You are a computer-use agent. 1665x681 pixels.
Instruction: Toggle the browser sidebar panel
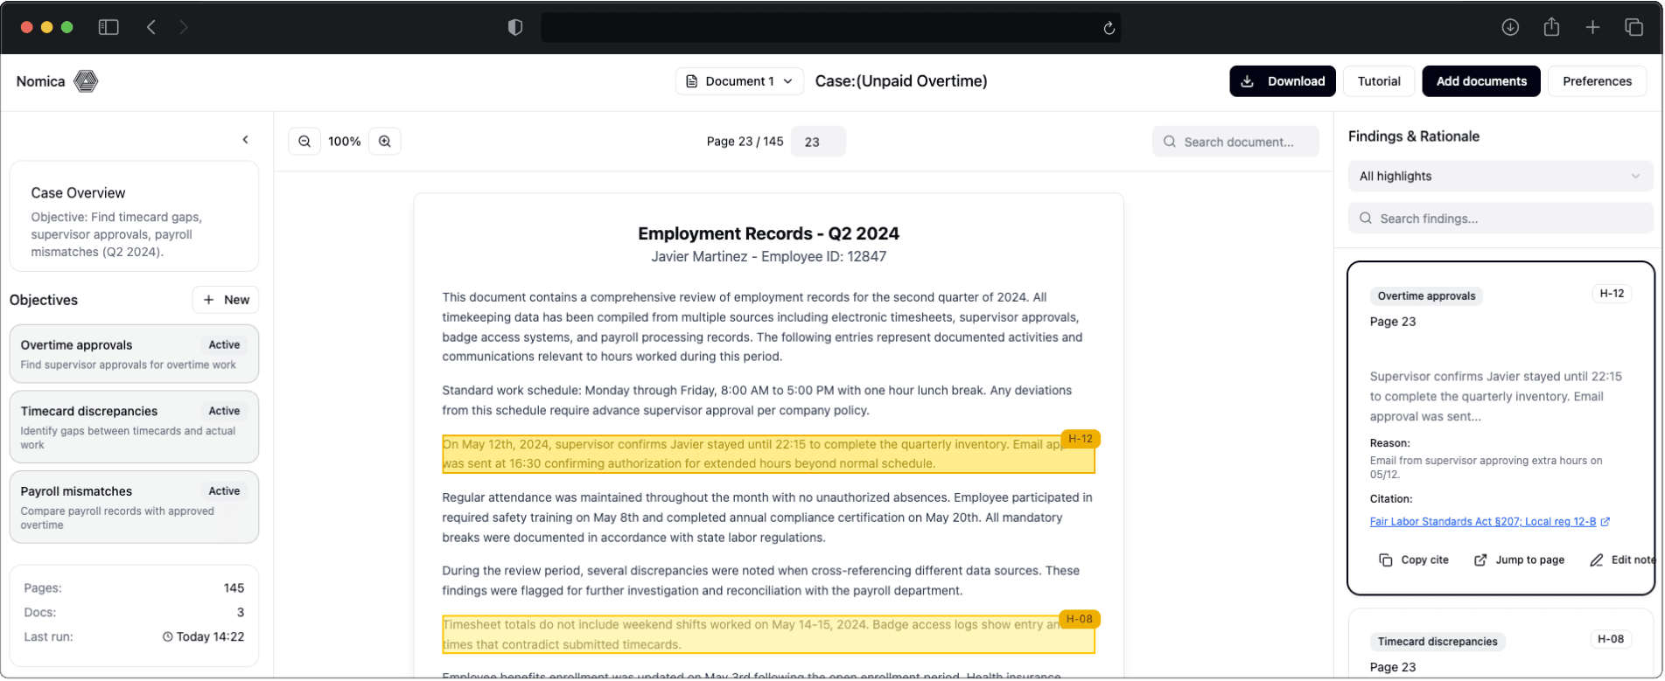[x=108, y=27]
